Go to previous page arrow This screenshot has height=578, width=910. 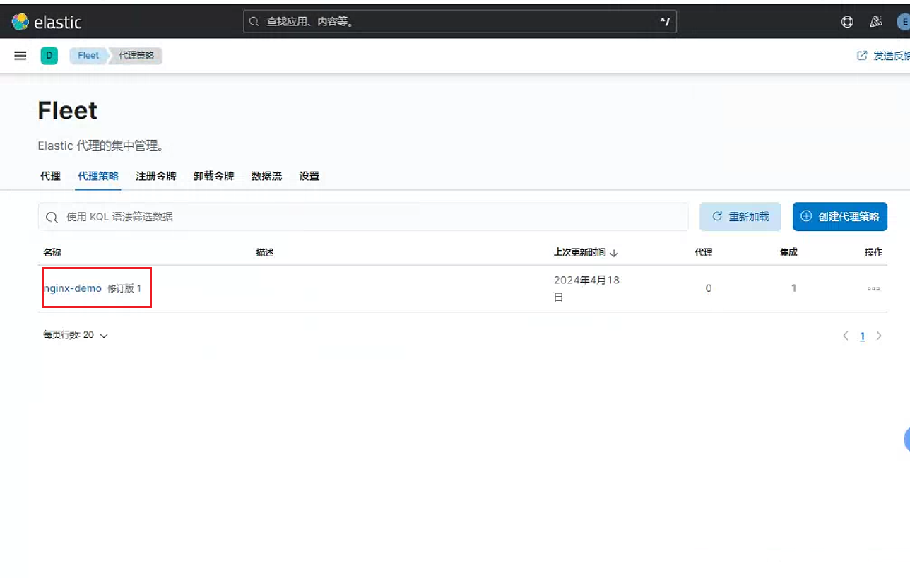pos(846,336)
